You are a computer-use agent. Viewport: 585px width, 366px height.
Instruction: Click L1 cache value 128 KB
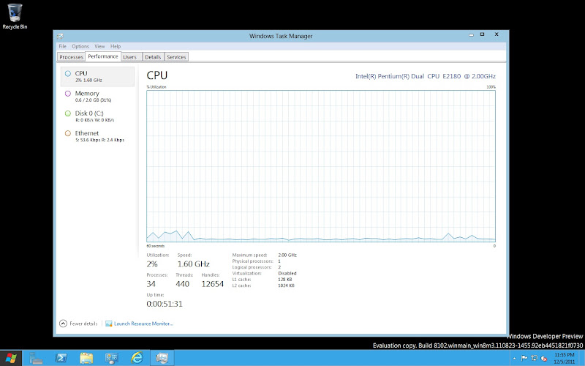tap(285, 280)
